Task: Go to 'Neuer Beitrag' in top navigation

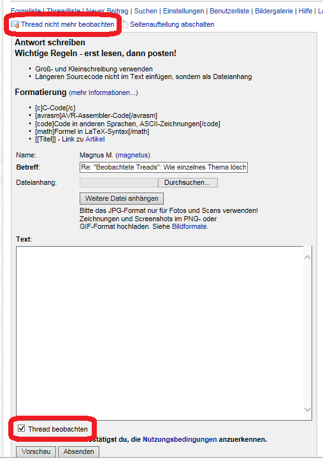Action: [x=107, y=11]
